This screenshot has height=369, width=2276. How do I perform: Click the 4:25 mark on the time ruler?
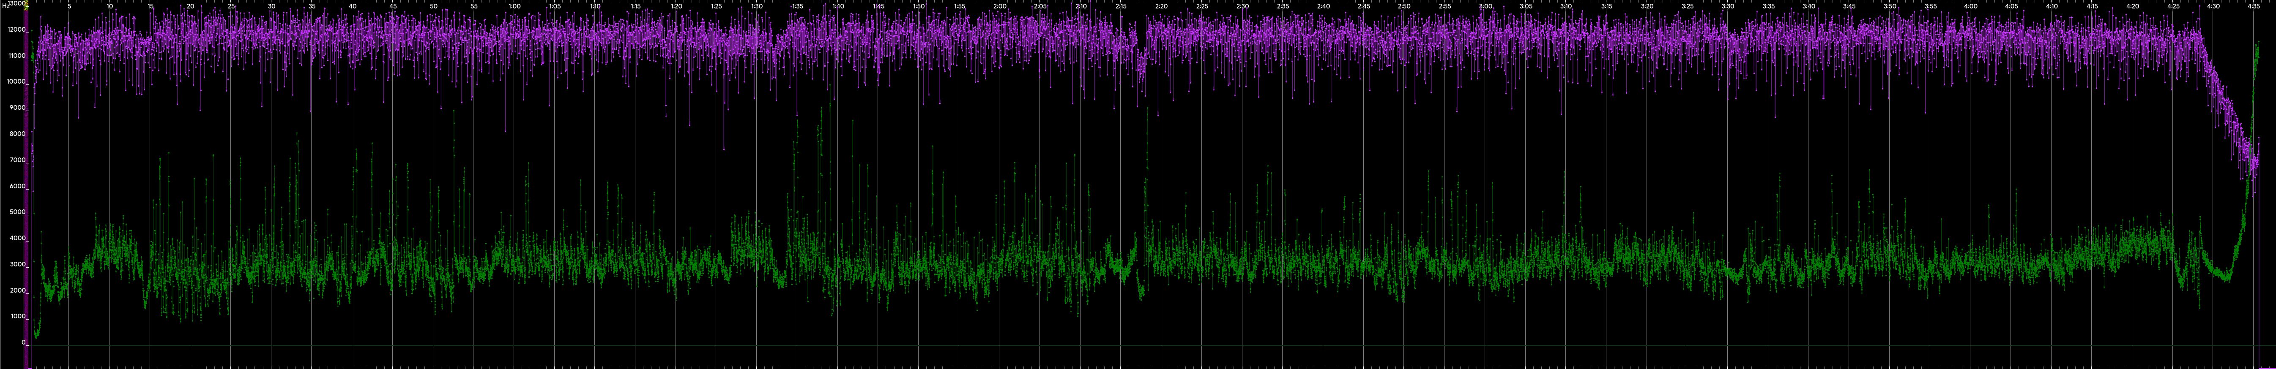coord(2174,6)
